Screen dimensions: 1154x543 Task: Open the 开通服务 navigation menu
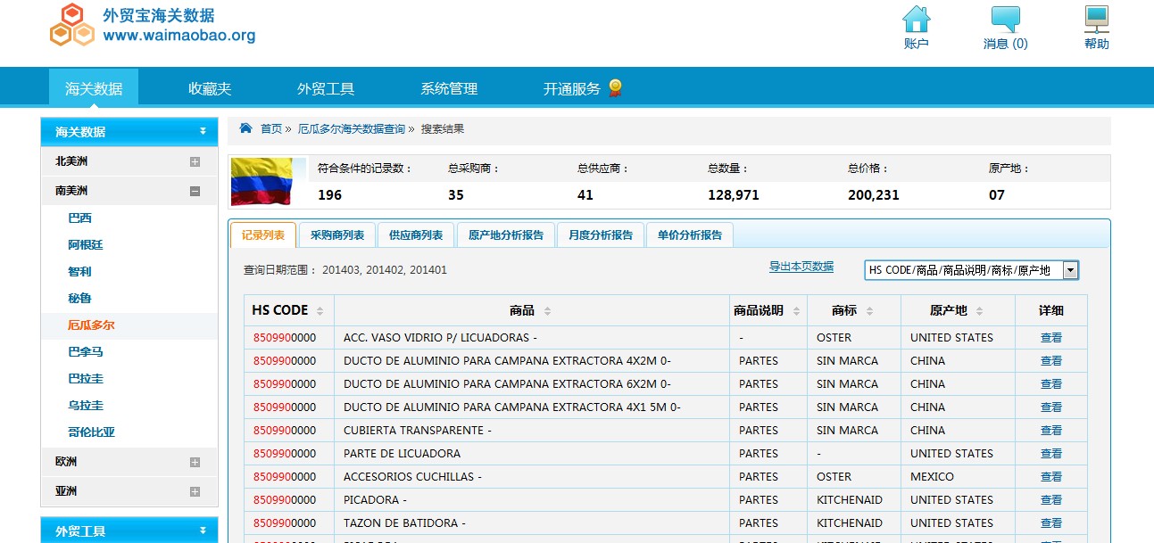coord(572,88)
